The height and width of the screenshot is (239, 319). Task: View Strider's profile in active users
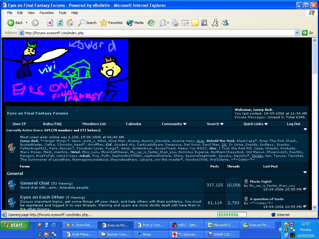click(x=257, y=156)
